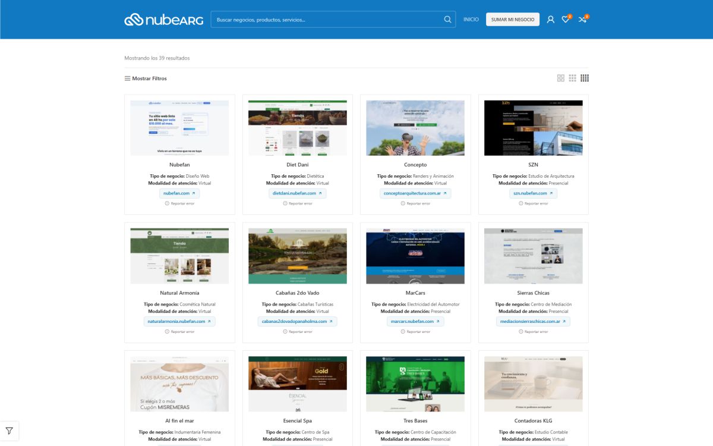Open the Al fin el mar thumbnail

pos(179,384)
